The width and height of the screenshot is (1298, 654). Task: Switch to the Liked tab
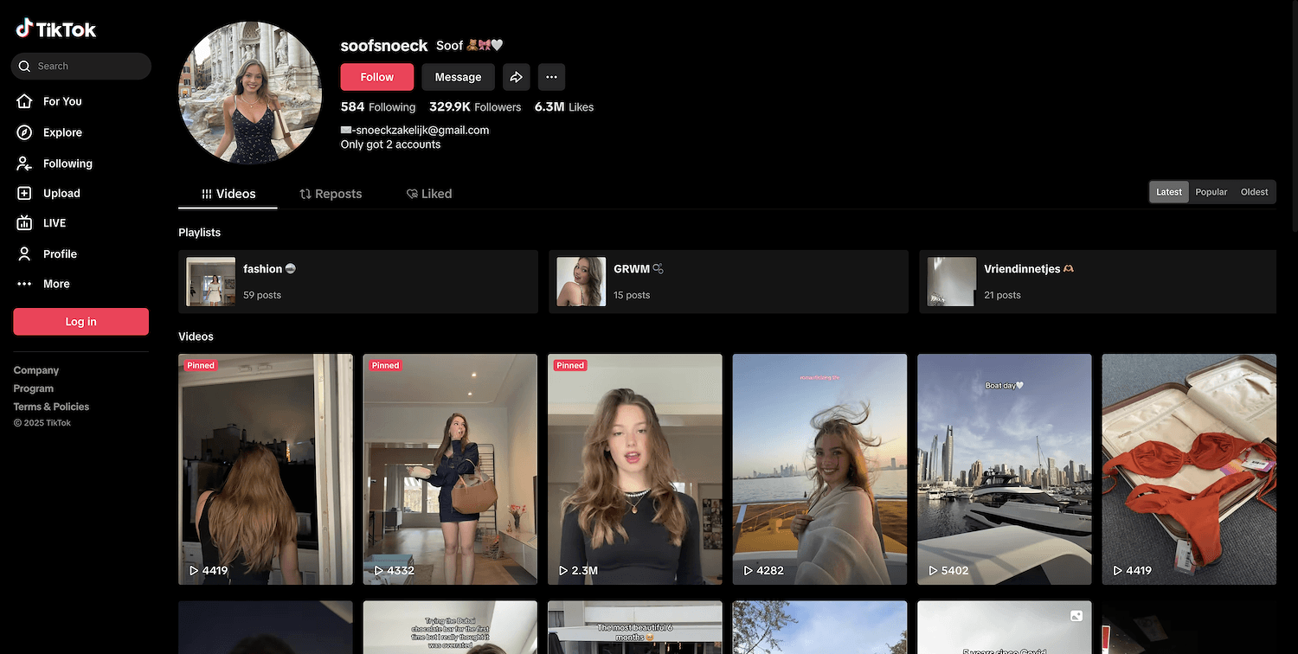(x=429, y=194)
